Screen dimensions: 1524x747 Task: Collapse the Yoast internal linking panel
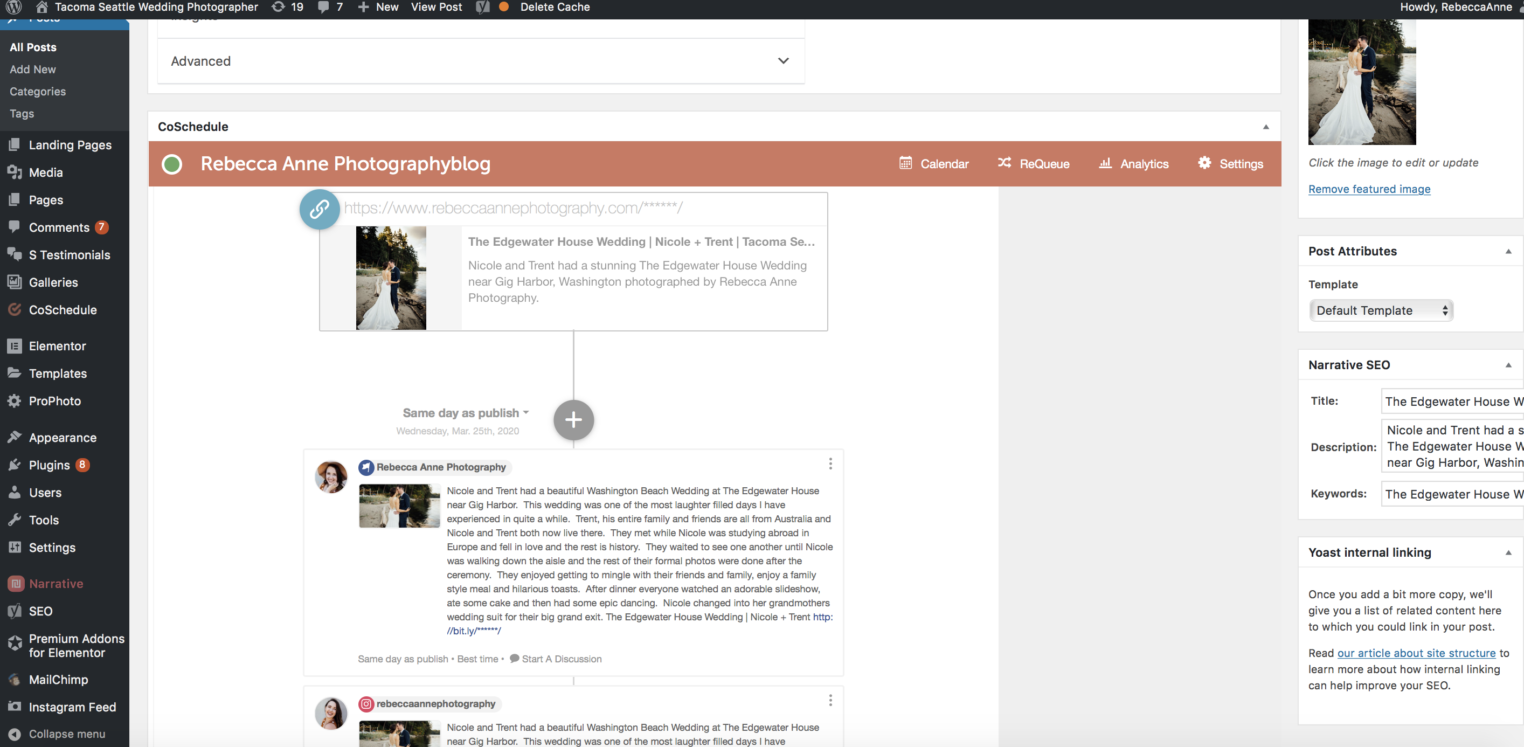[x=1508, y=553]
